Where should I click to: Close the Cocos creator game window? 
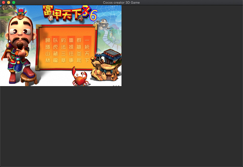coord(4,2)
